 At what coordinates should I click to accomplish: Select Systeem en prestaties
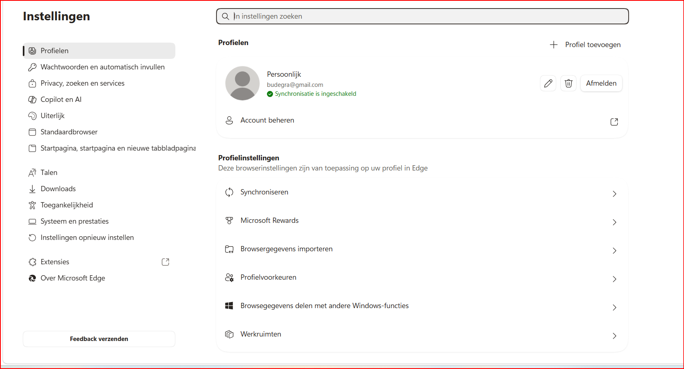coord(99,221)
